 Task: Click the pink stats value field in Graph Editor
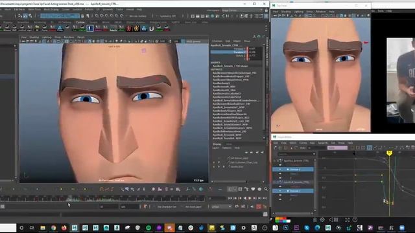pyautogui.click(x=337, y=148)
